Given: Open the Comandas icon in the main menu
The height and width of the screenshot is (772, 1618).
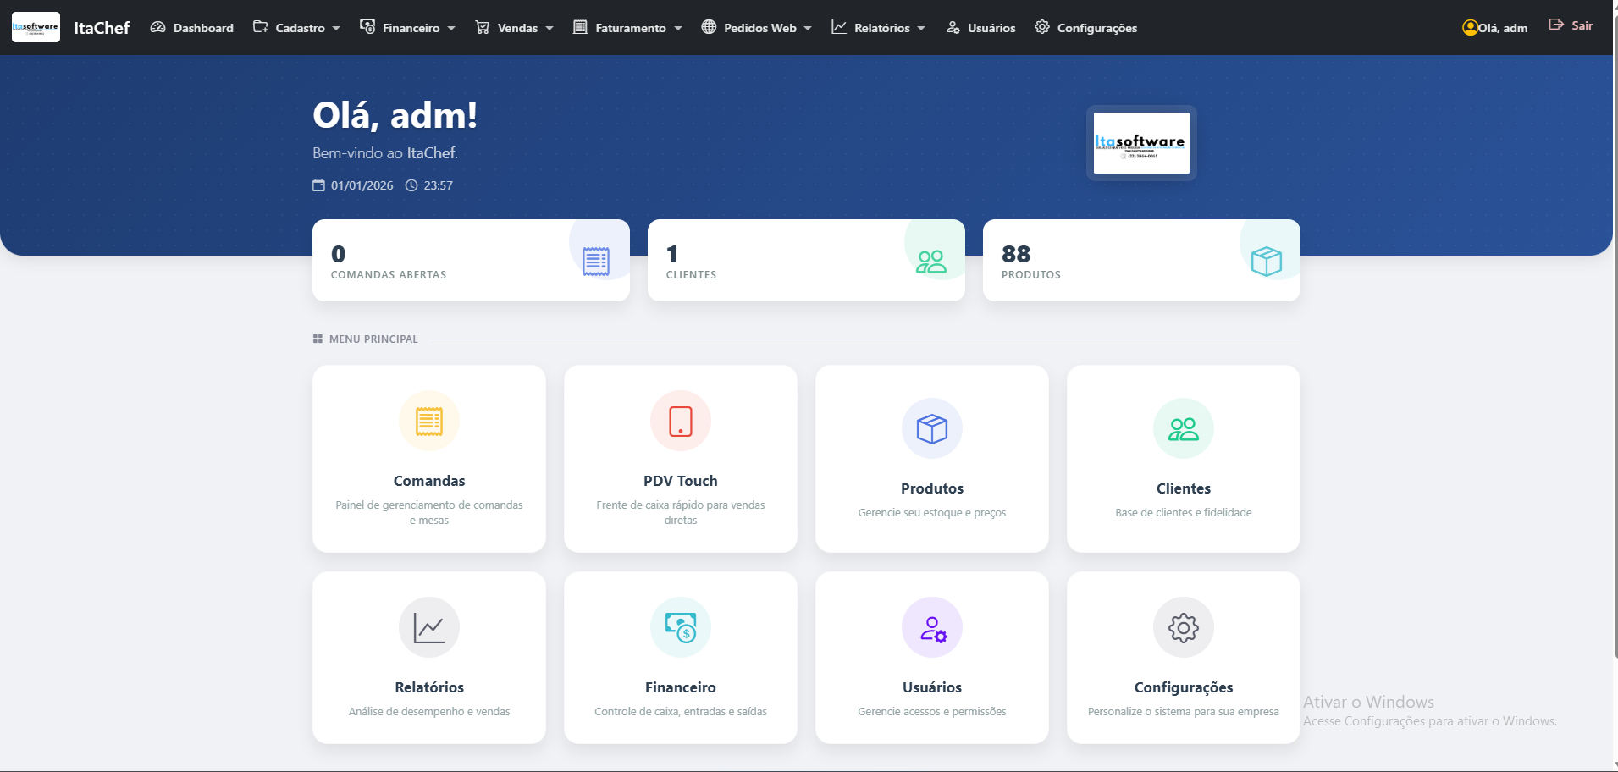Looking at the screenshot, I should point(428,421).
